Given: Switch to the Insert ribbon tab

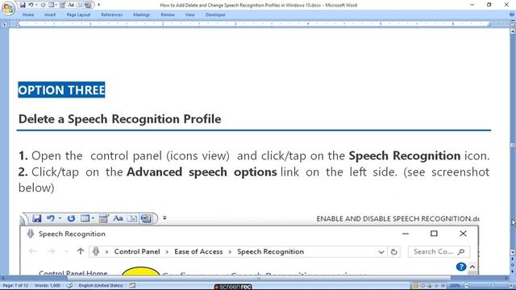Looking at the screenshot, I should [50, 14].
